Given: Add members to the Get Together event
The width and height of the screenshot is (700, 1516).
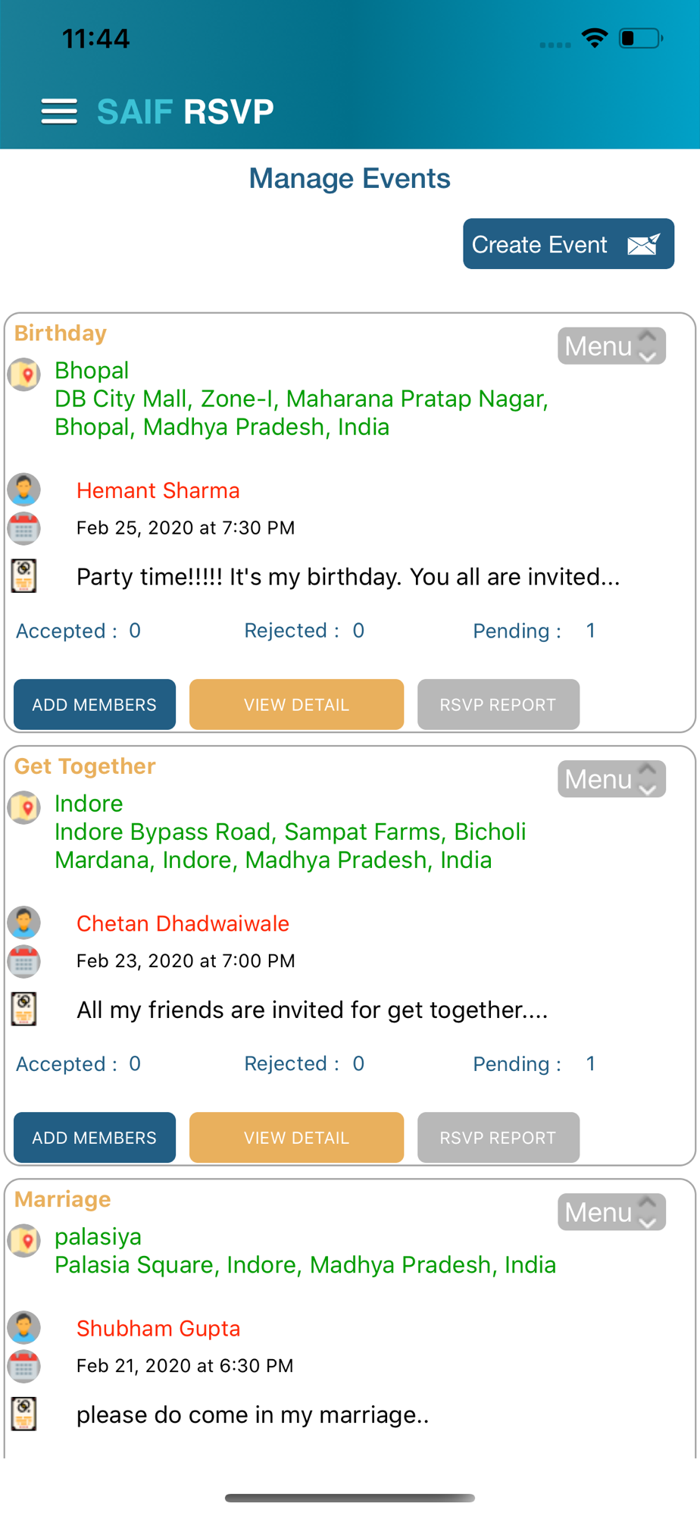Looking at the screenshot, I should pyautogui.click(x=95, y=1138).
